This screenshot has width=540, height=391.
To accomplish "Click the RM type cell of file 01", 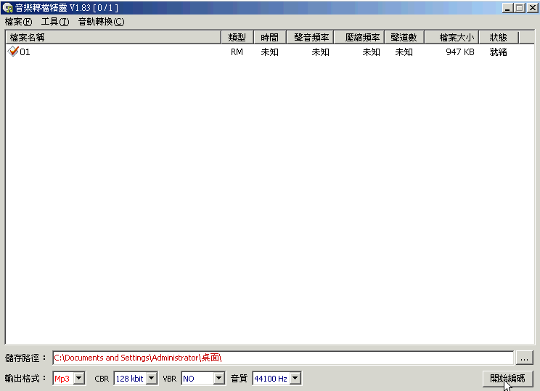I will click(237, 52).
